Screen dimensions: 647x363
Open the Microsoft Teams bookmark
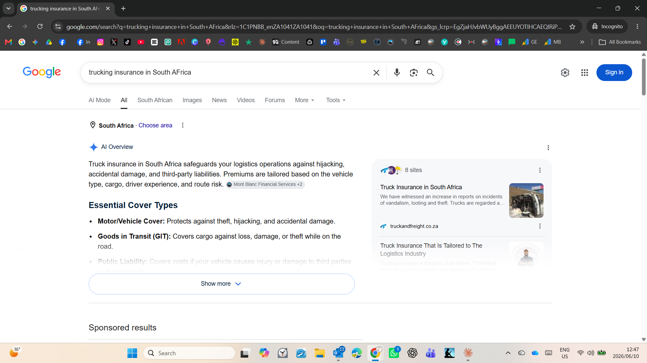point(337,42)
